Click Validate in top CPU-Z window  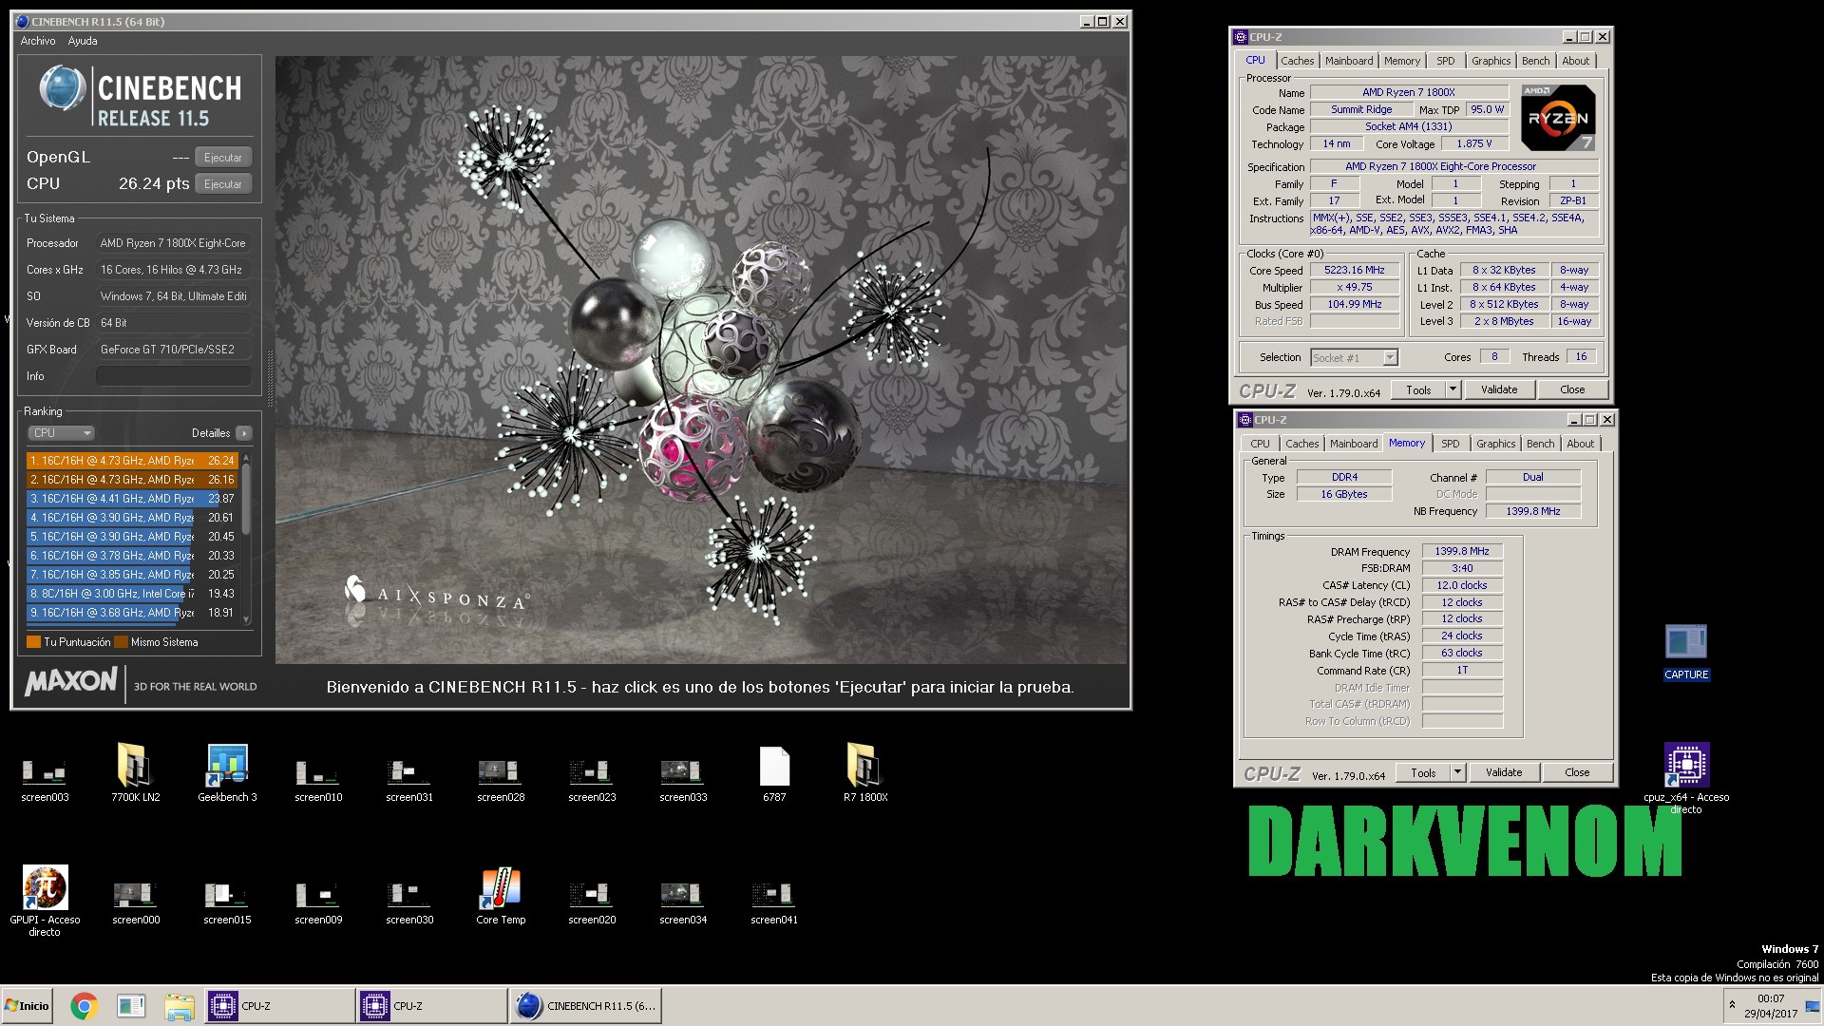1499,389
